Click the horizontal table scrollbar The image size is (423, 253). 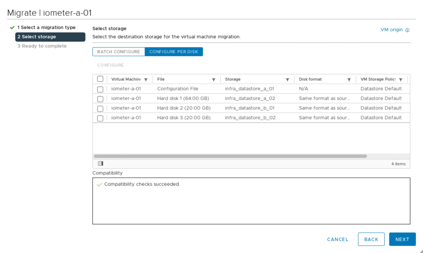click(230, 156)
